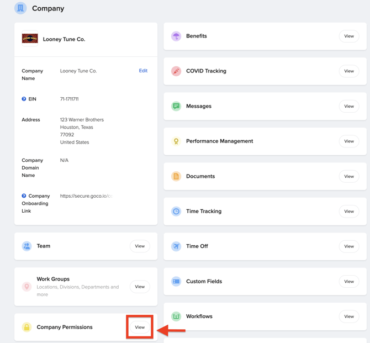Open Work Groups View button
Image resolution: width=370 pixels, height=343 pixels.
(x=140, y=287)
